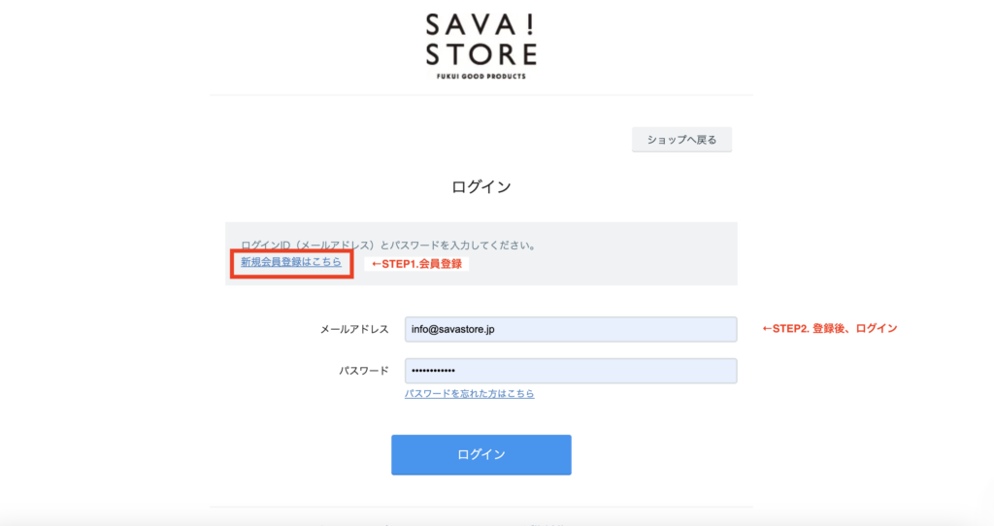Click the STEP2. 登録後、ログイン annotation
Viewport: 994px width, 526px height.
[829, 328]
